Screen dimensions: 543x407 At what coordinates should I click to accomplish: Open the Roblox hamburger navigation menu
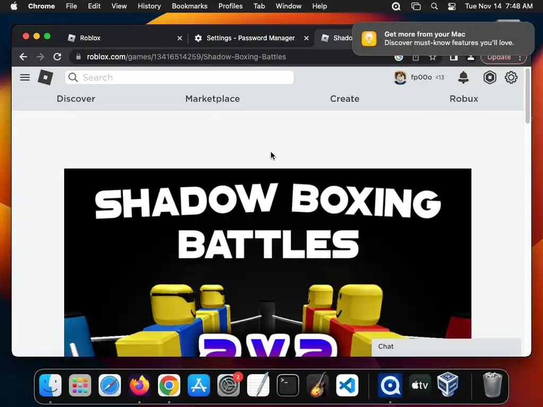click(24, 77)
